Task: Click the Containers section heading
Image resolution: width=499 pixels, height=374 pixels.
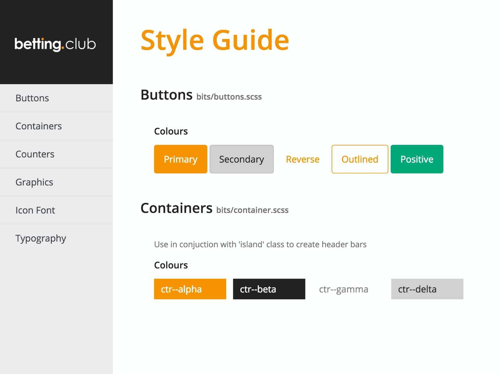Action: [x=177, y=208]
